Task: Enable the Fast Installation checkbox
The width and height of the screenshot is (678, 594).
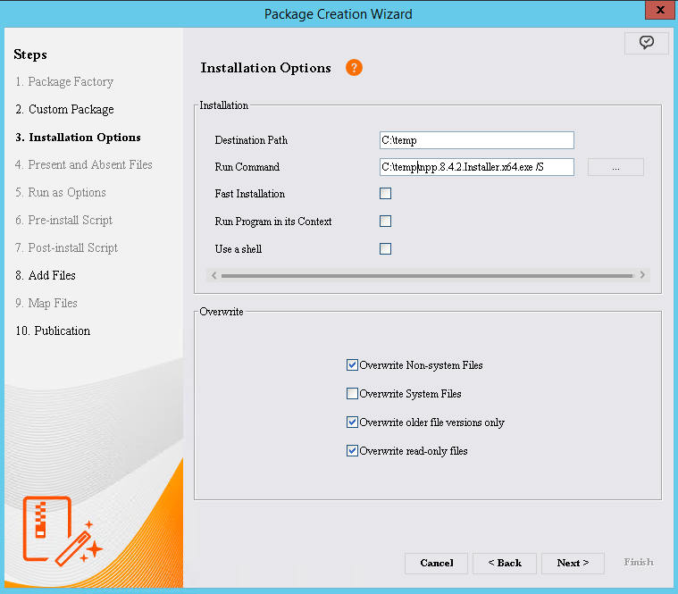Action: tap(386, 194)
